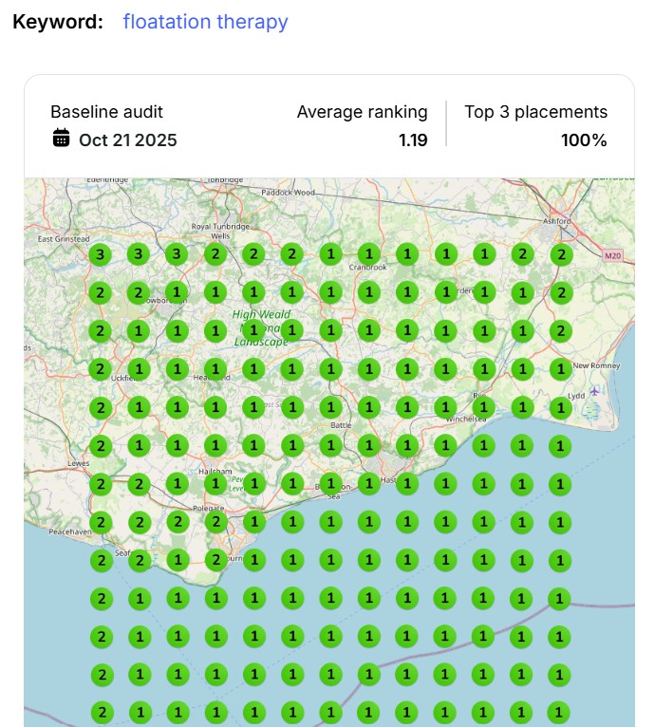Open the 'floatation therapy' keyword link
Image resolution: width=655 pixels, height=727 pixels.
pyautogui.click(x=205, y=22)
